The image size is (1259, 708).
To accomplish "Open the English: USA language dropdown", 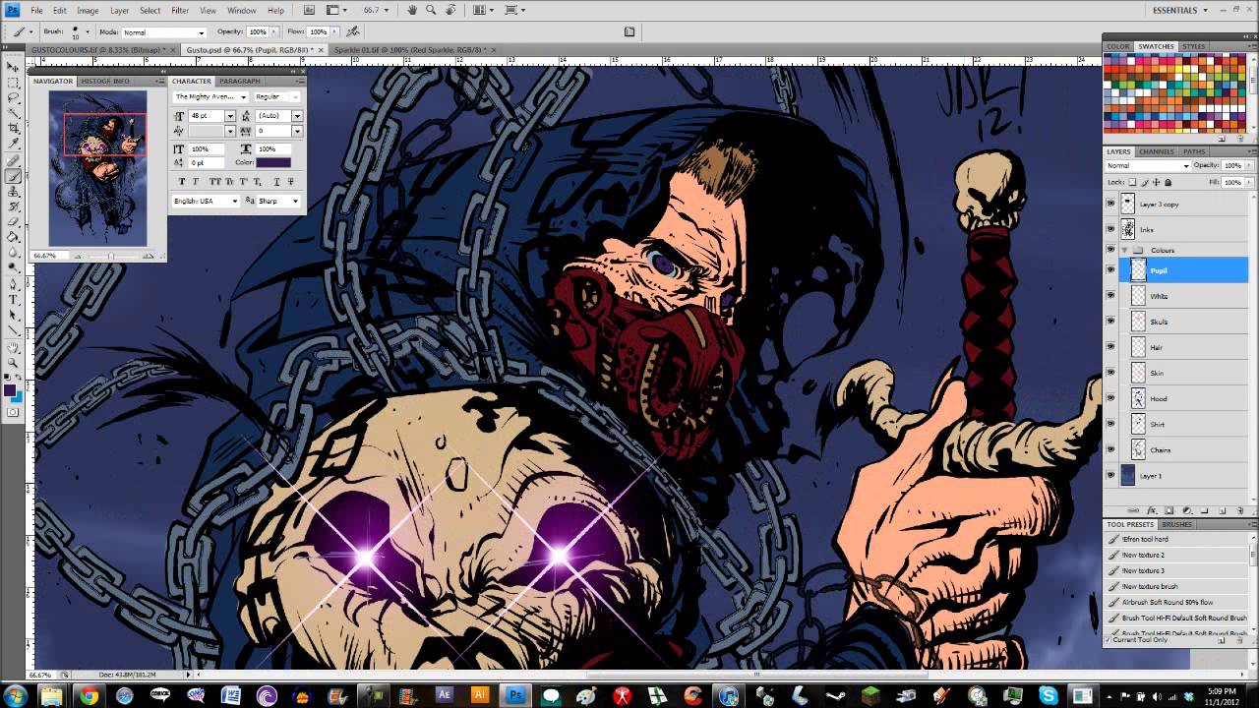I will (x=206, y=201).
